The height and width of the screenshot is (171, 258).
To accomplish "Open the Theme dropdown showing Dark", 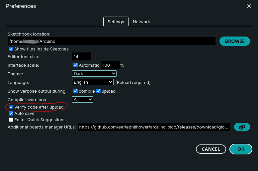I will (x=94, y=74).
